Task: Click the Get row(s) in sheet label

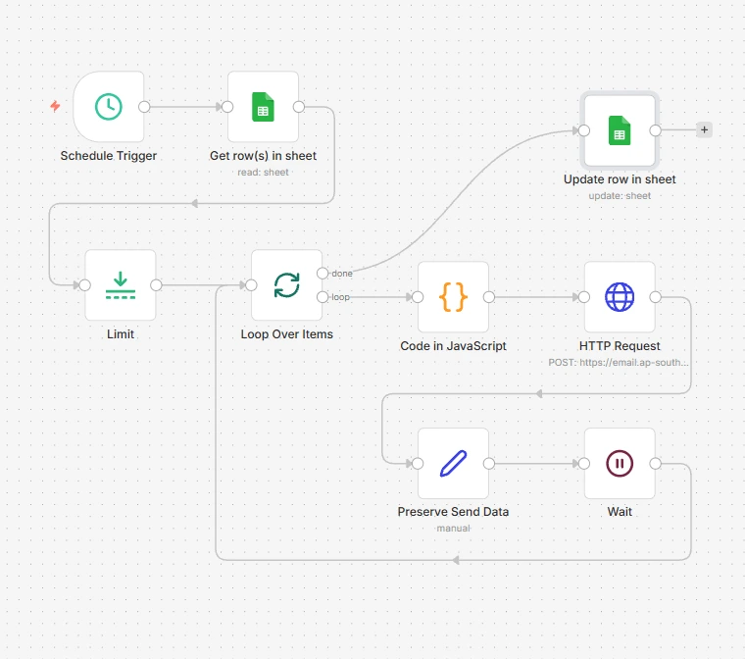Action: point(264,156)
